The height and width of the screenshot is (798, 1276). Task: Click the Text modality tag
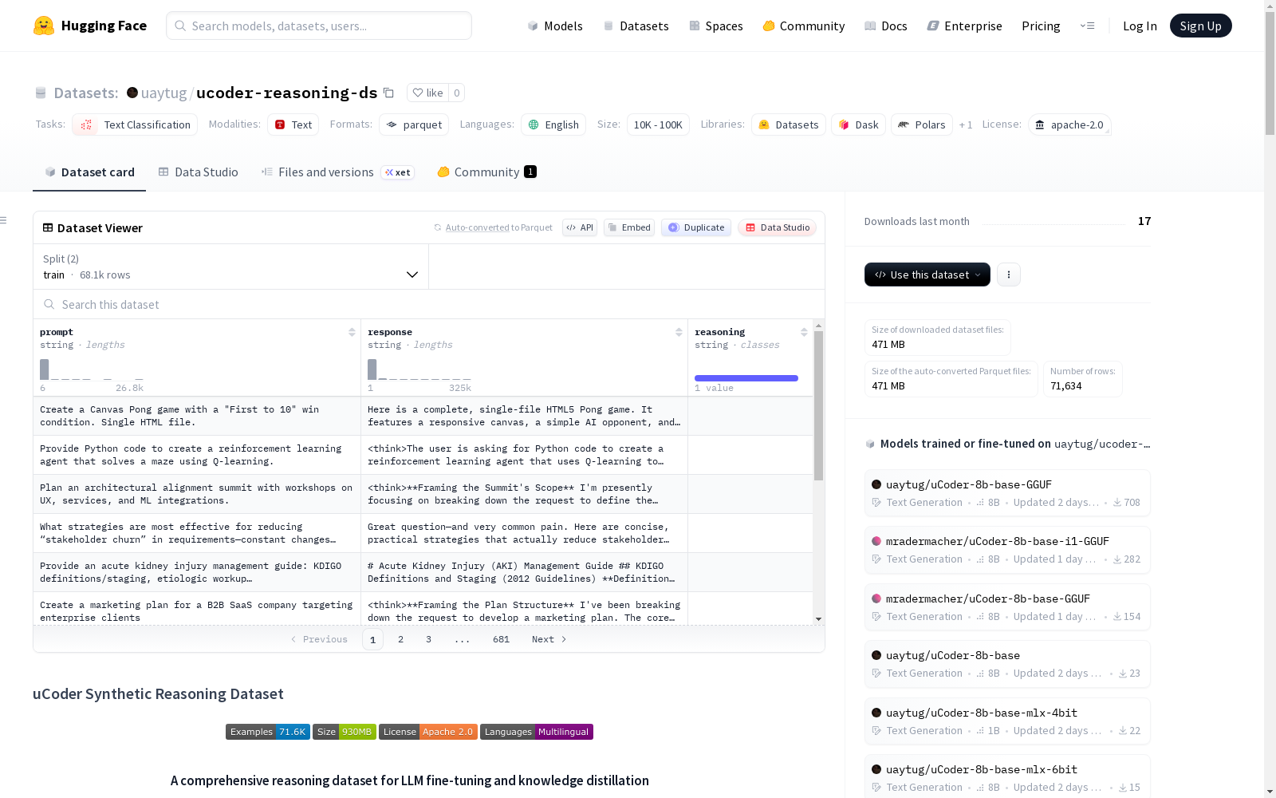point(293,124)
